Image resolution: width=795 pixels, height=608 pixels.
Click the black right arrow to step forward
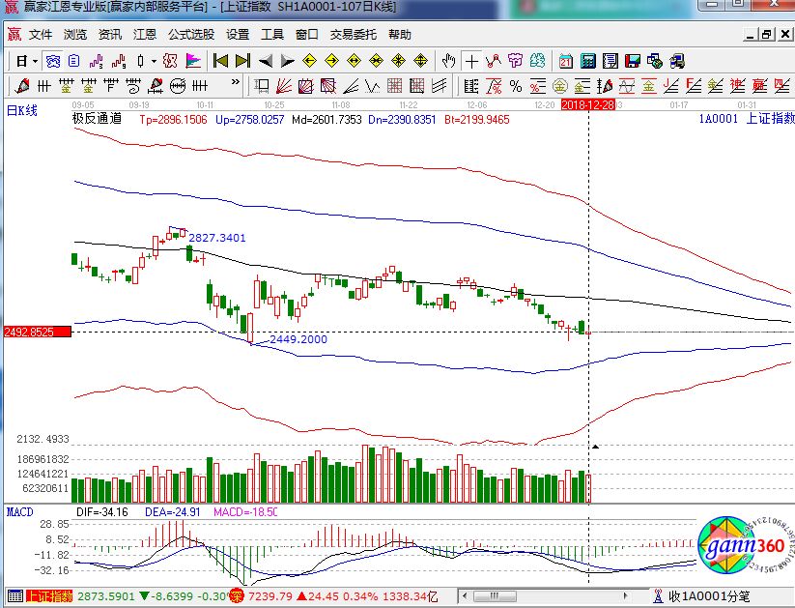287,60
